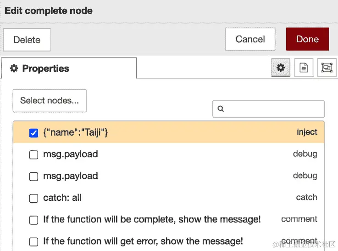Check the catch: all node
This screenshot has width=338, height=251.
pyautogui.click(x=33, y=198)
